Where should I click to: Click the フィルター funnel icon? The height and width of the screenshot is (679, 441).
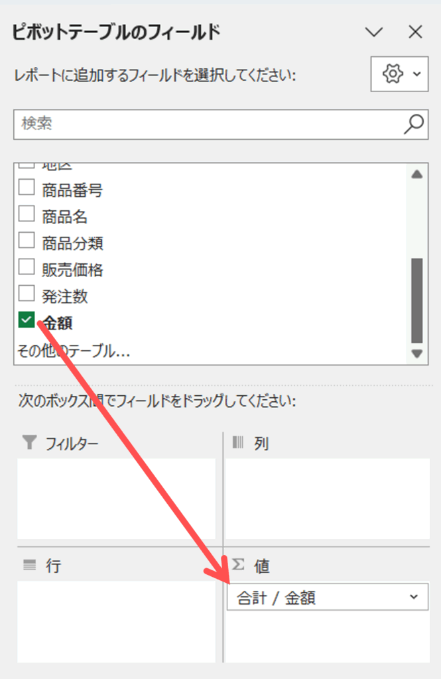click(x=29, y=443)
